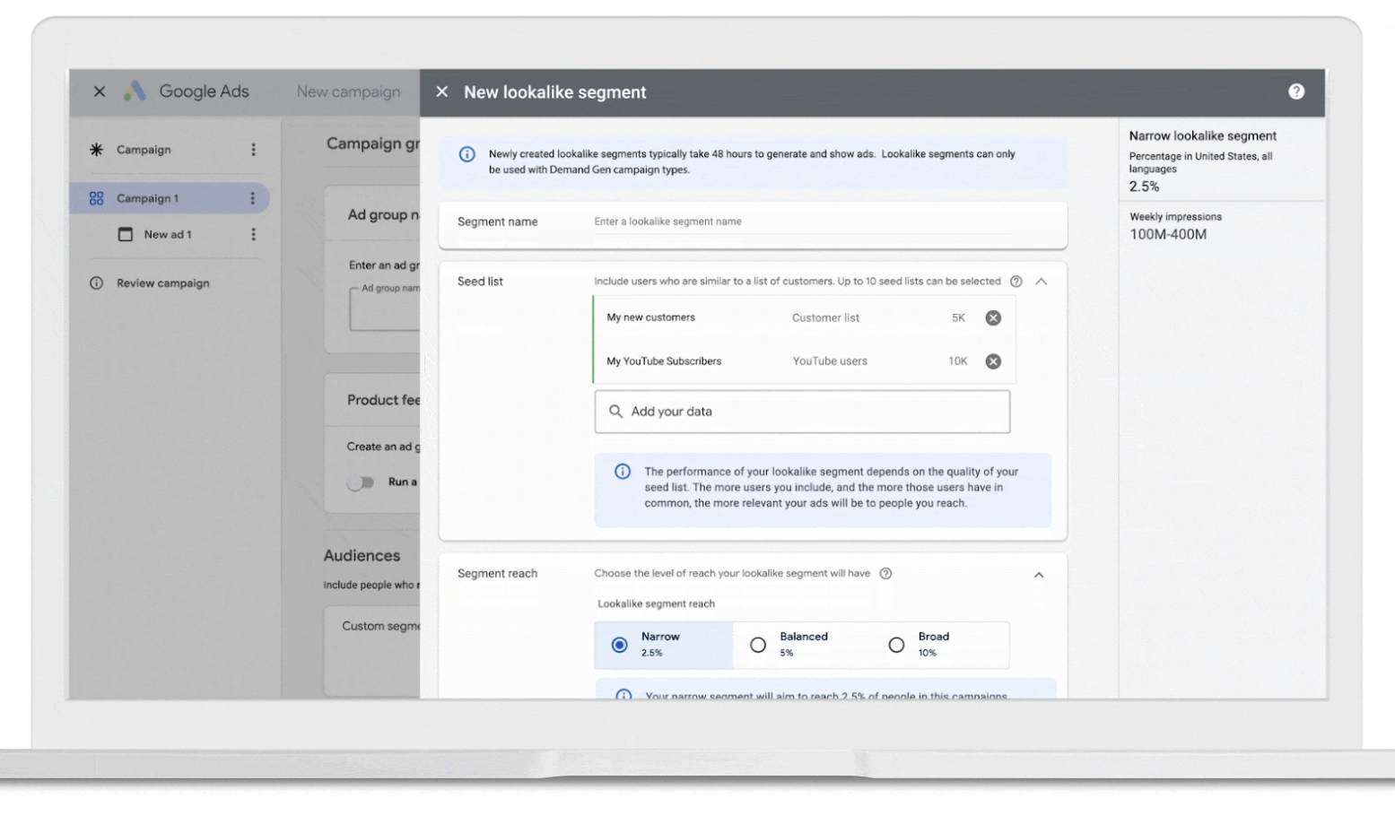
Task: Click the Segment name input field
Action: (800, 221)
